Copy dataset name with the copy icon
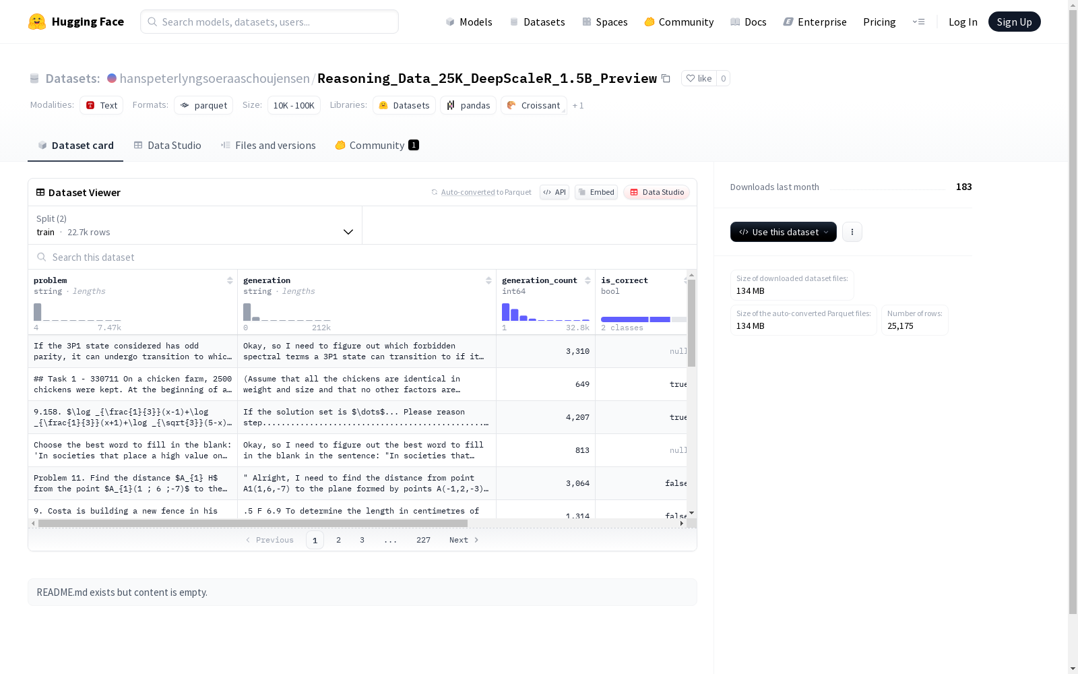The width and height of the screenshot is (1078, 674). pyautogui.click(x=666, y=78)
